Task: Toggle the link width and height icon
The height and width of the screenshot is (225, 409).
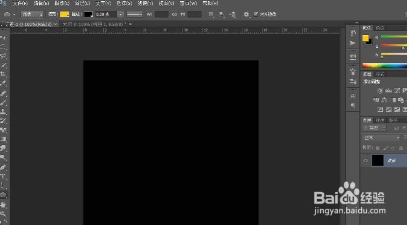Action: pyautogui.click(x=175, y=15)
